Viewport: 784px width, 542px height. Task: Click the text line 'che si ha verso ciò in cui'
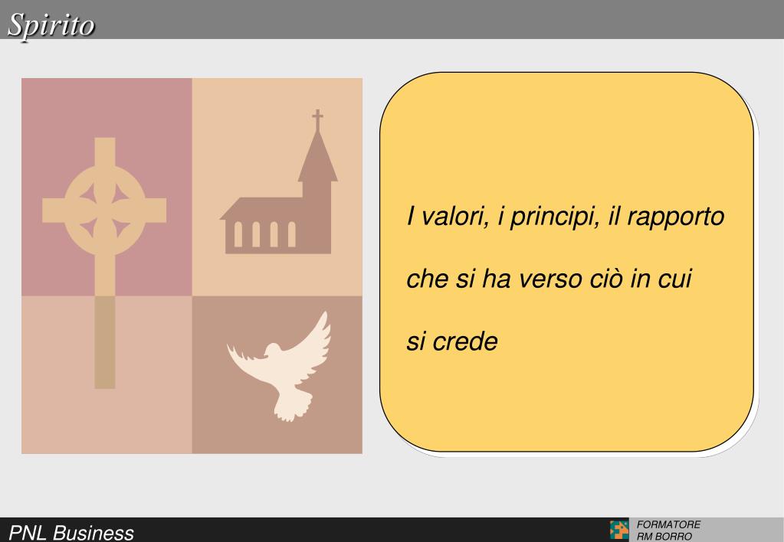(x=549, y=279)
